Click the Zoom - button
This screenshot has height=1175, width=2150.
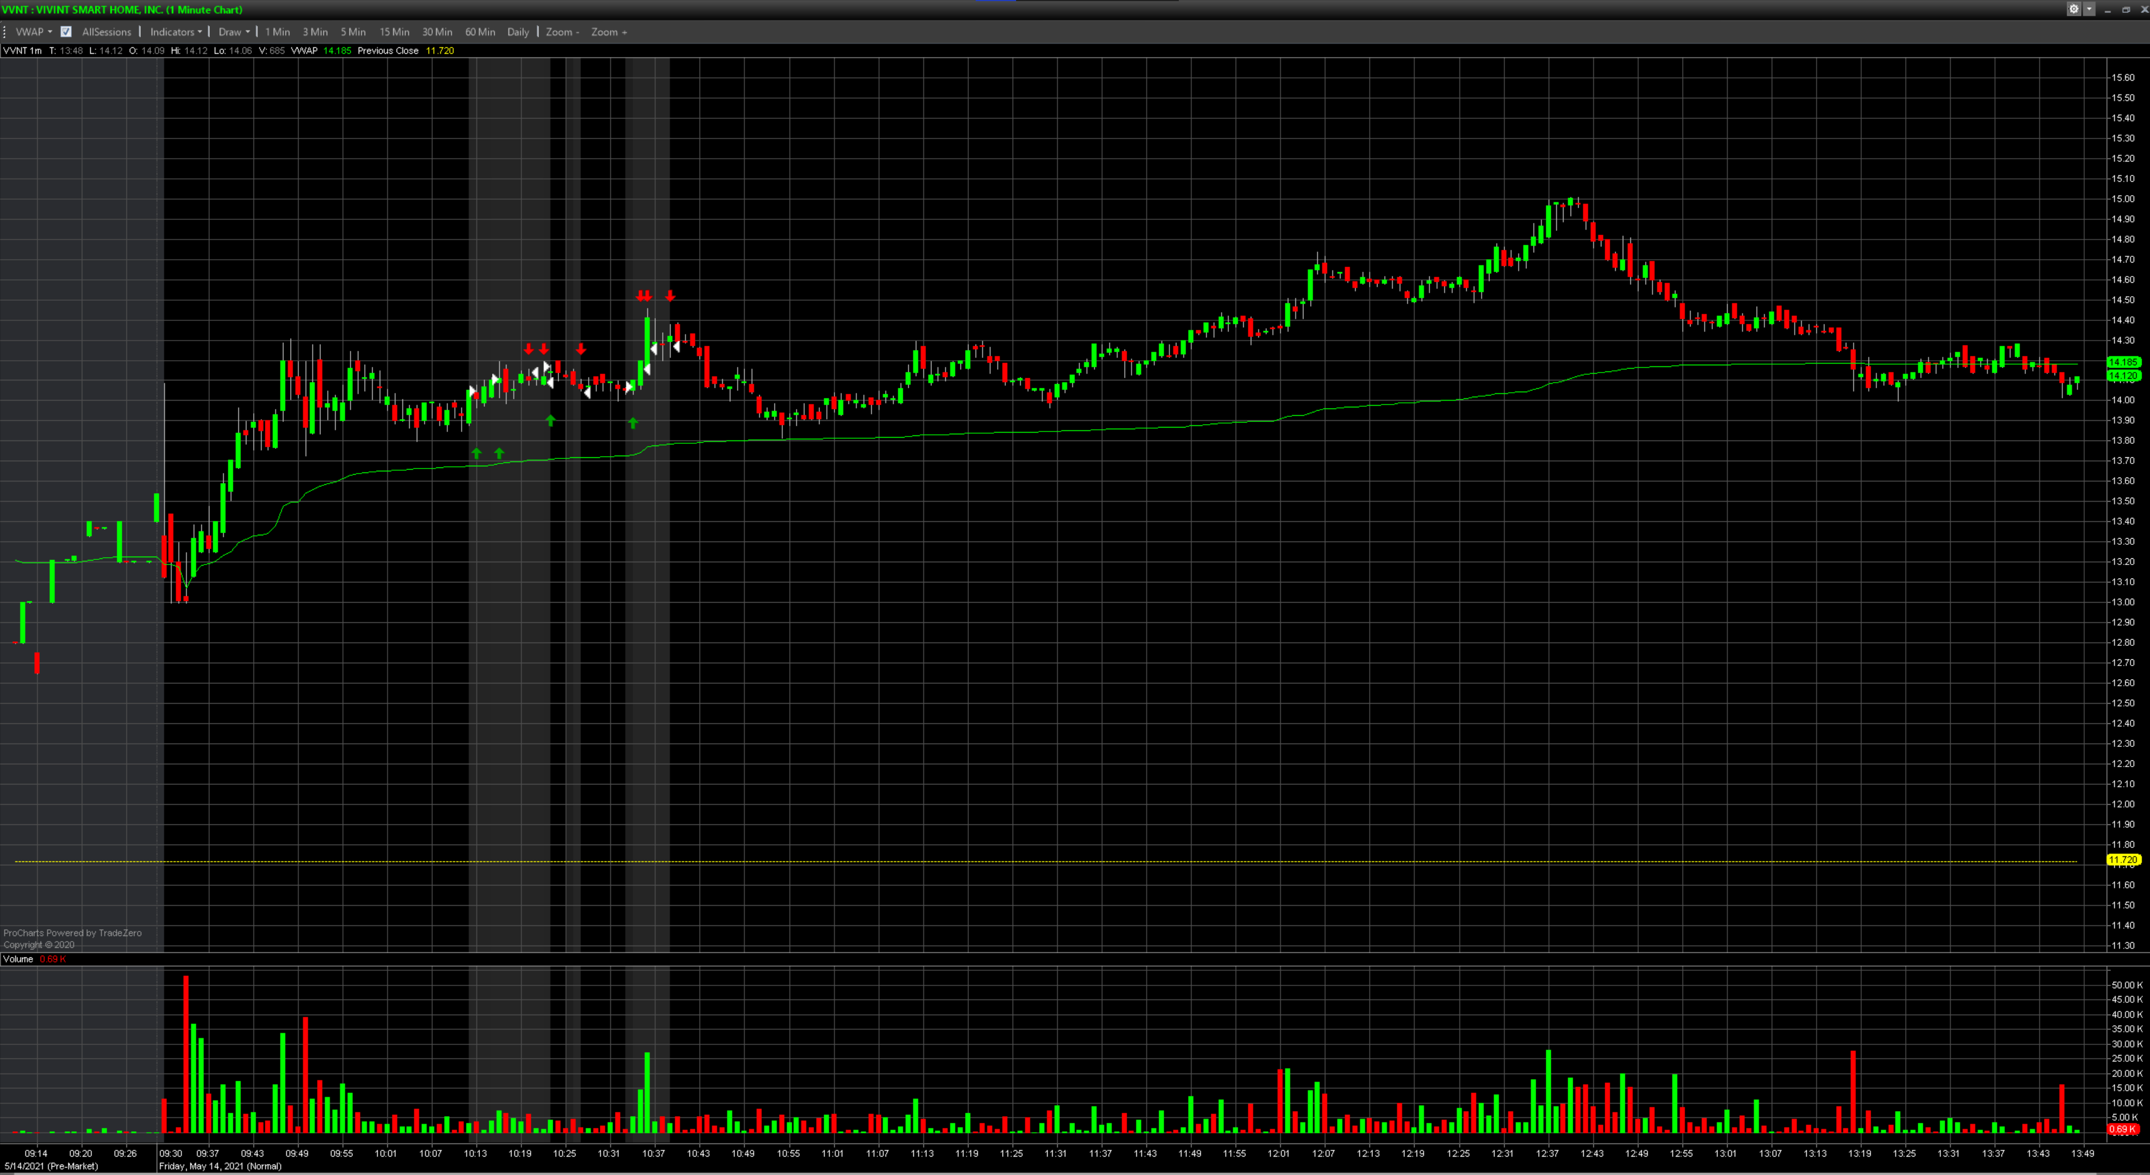(x=562, y=32)
